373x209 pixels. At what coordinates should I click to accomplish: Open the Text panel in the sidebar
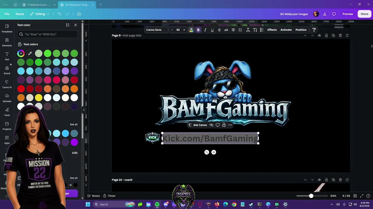click(x=7, y=56)
